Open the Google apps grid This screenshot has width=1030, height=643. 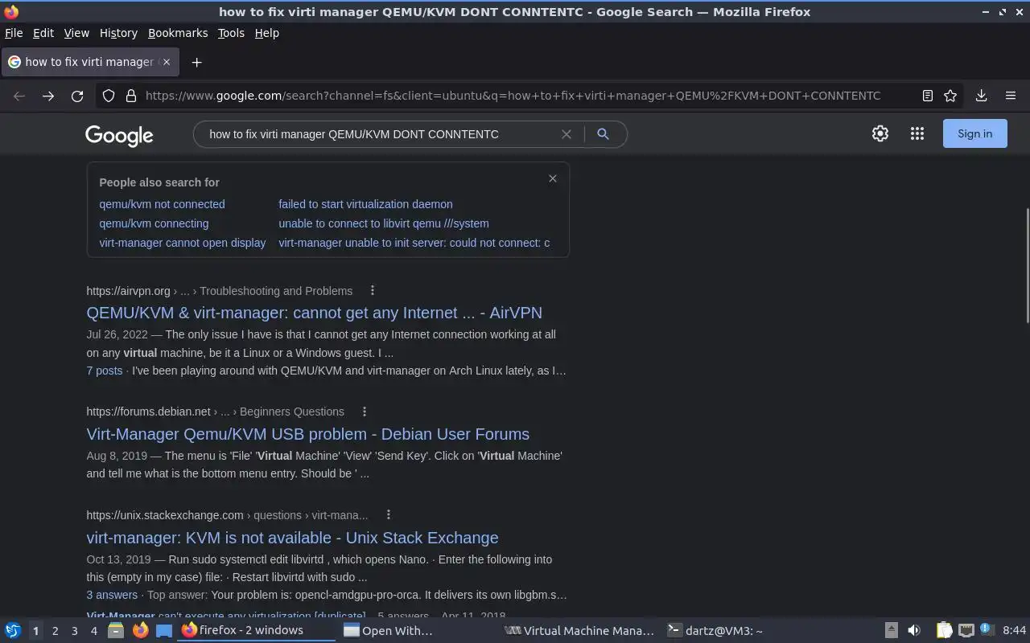(x=917, y=134)
